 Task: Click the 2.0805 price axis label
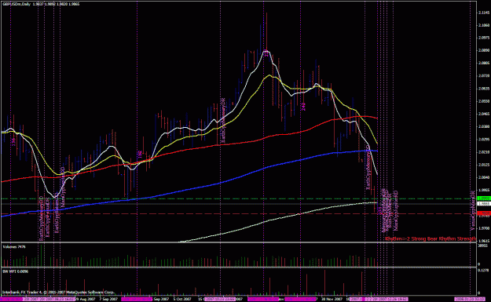[x=484, y=64]
